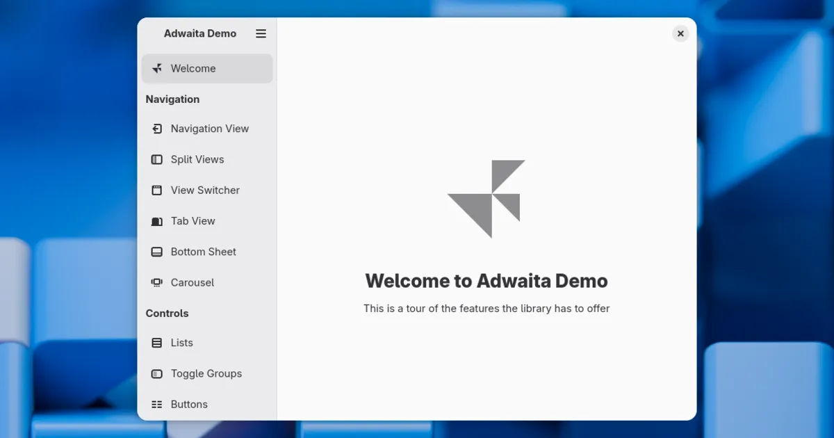The height and width of the screenshot is (438, 834).
Task: Click the Navigation View icon
Action: point(157,129)
